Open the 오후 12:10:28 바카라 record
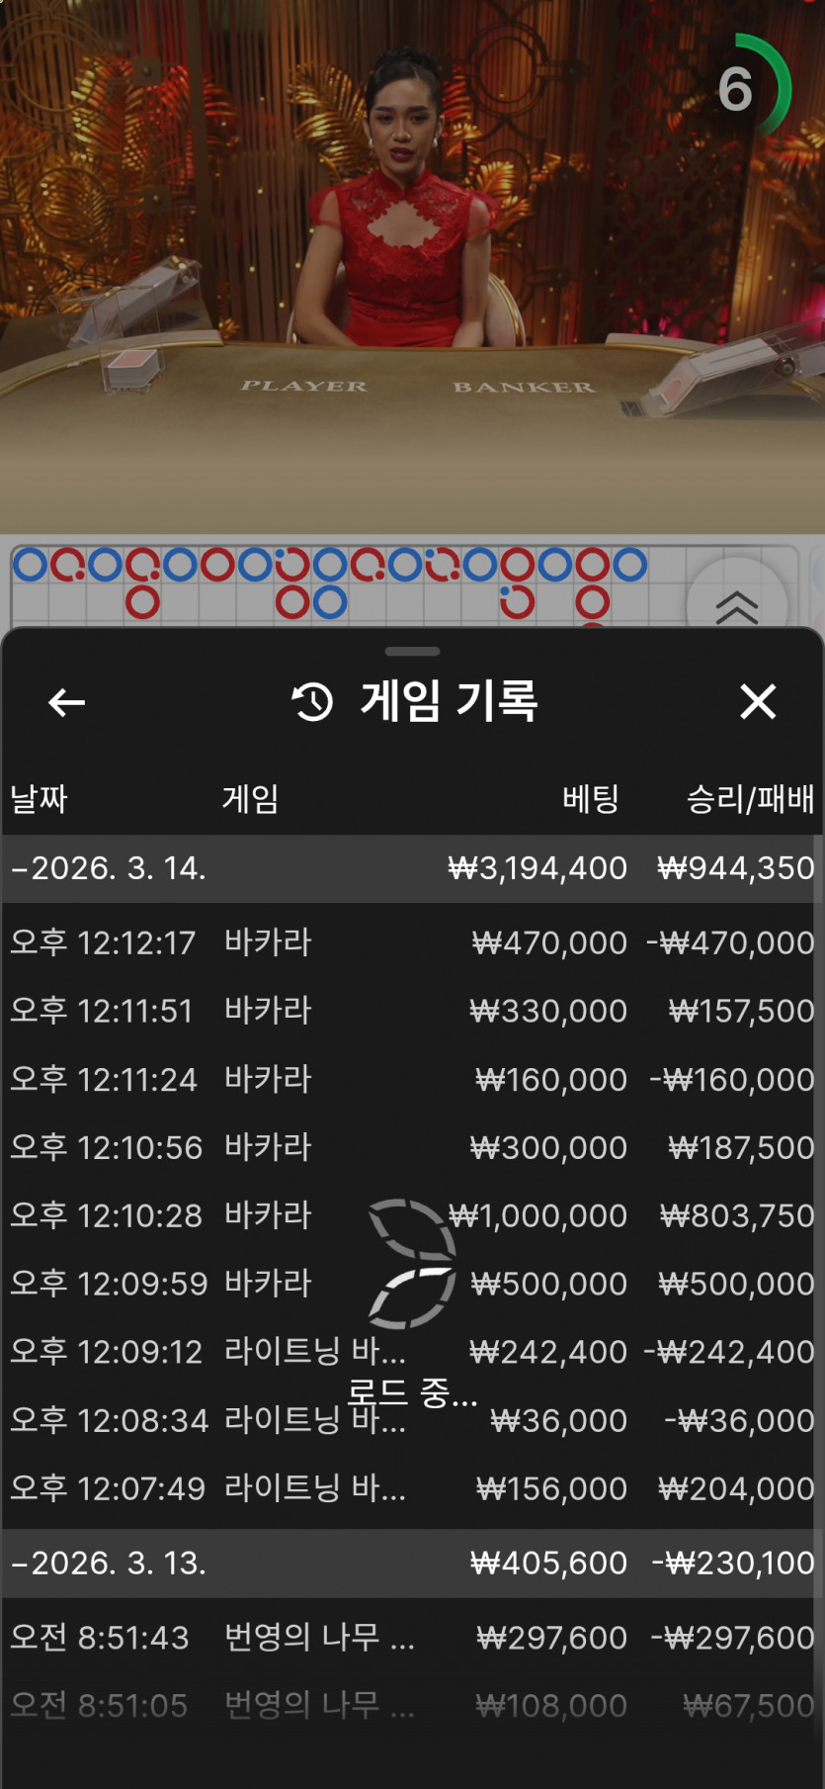This screenshot has height=1789, width=825. [412, 1215]
